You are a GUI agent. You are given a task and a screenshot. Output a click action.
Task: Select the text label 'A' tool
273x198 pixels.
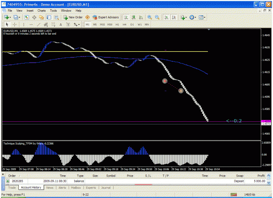coord(61,25)
